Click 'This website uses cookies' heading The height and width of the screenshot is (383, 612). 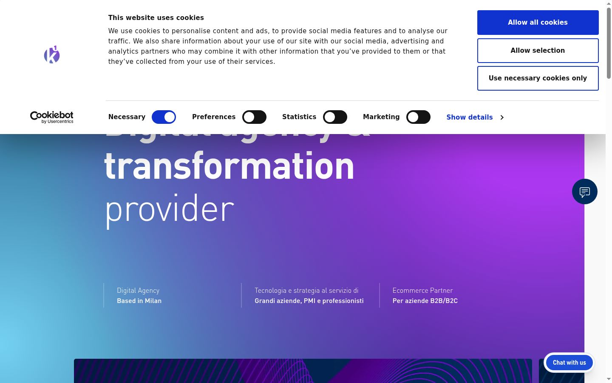(x=156, y=18)
